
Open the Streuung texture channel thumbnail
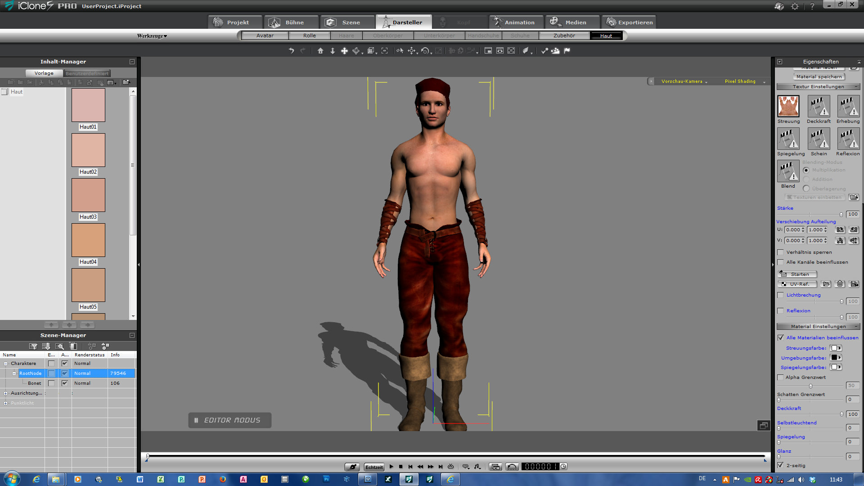point(788,106)
